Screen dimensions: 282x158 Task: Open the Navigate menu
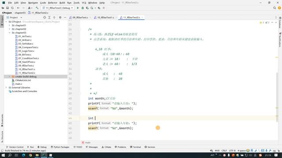point(33,3)
